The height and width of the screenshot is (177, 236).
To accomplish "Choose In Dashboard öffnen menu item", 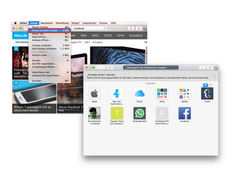I will 49,67.
